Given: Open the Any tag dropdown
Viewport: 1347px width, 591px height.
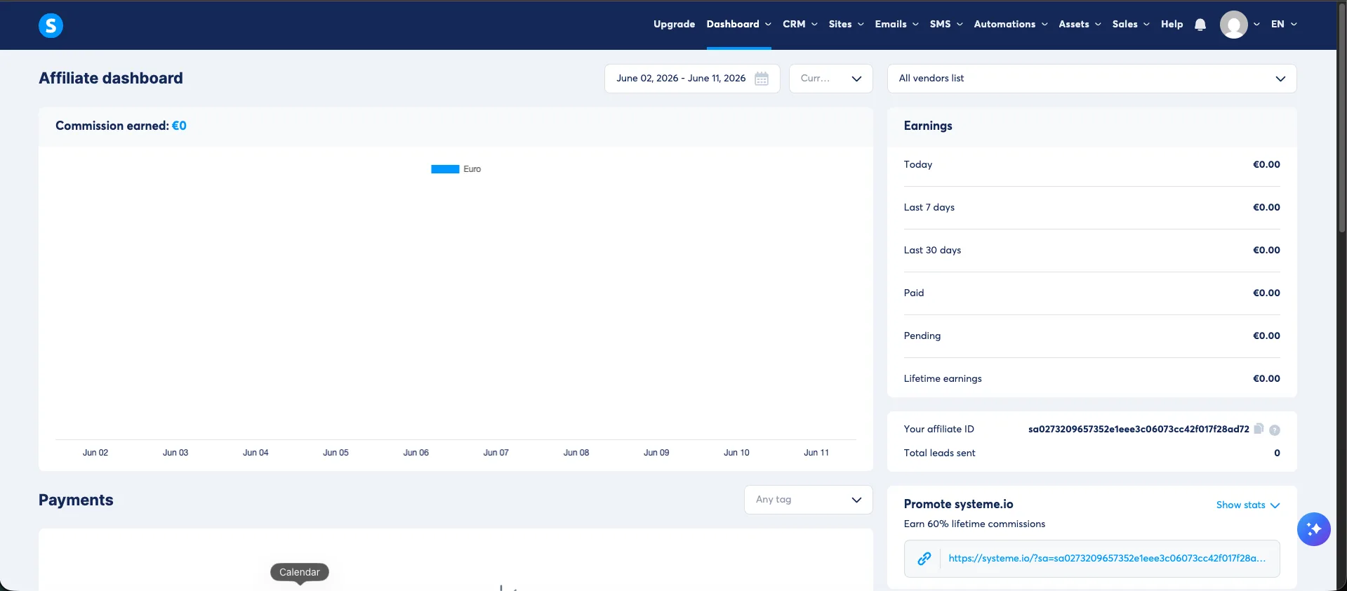Looking at the screenshot, I should tap(808, 500).
